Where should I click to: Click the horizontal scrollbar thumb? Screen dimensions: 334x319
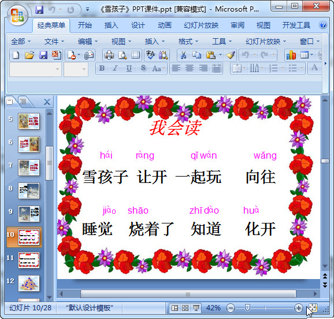(x=188, y=294)
